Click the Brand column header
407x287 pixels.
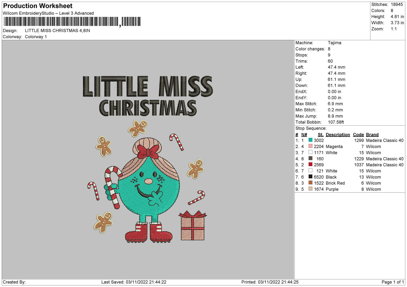pyautogui.click(x=372, y=135)
